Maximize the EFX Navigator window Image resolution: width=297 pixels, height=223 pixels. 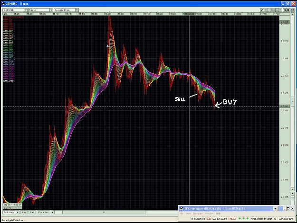pos(288,208)
